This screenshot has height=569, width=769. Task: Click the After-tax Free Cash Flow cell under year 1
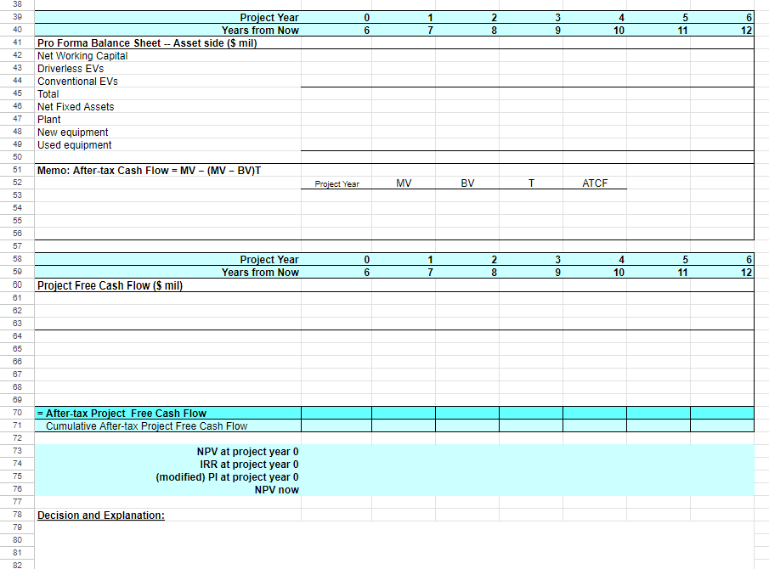click(404, 413)
